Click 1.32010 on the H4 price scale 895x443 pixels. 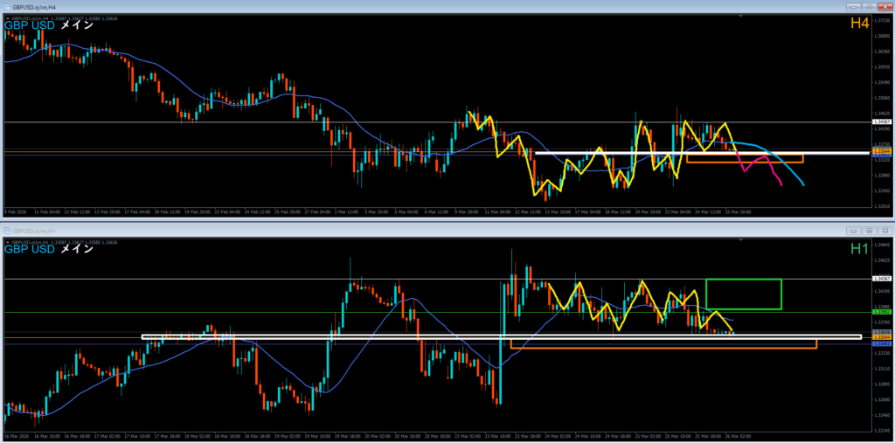pyautogui.click(x=883, y=206)
